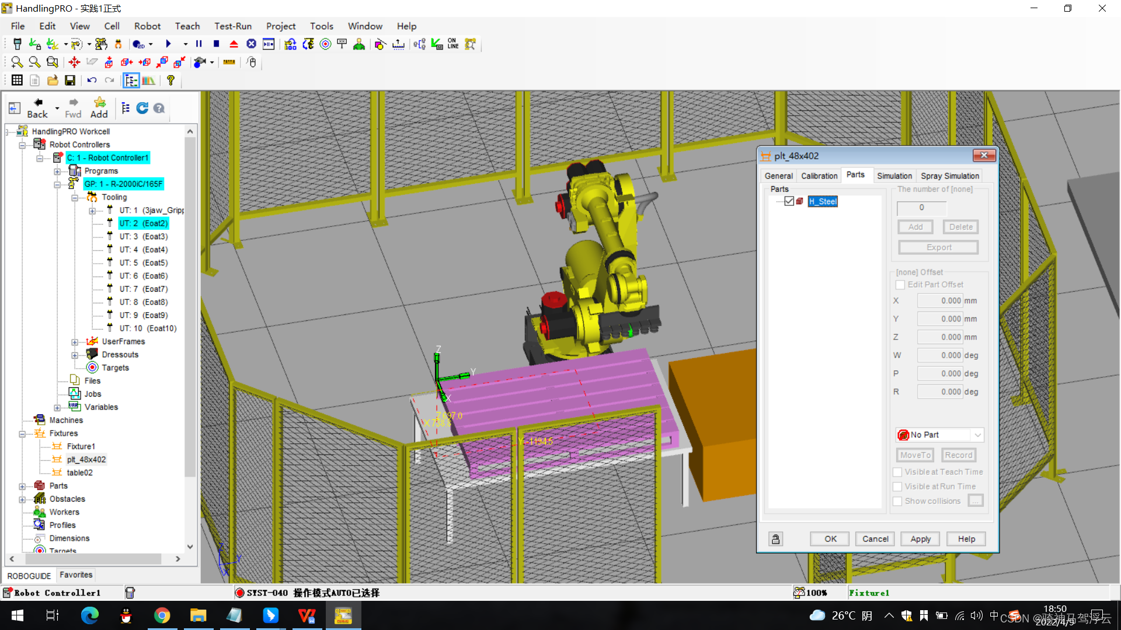
Task: Click the Apply button
Action: [x=920, y=539]
